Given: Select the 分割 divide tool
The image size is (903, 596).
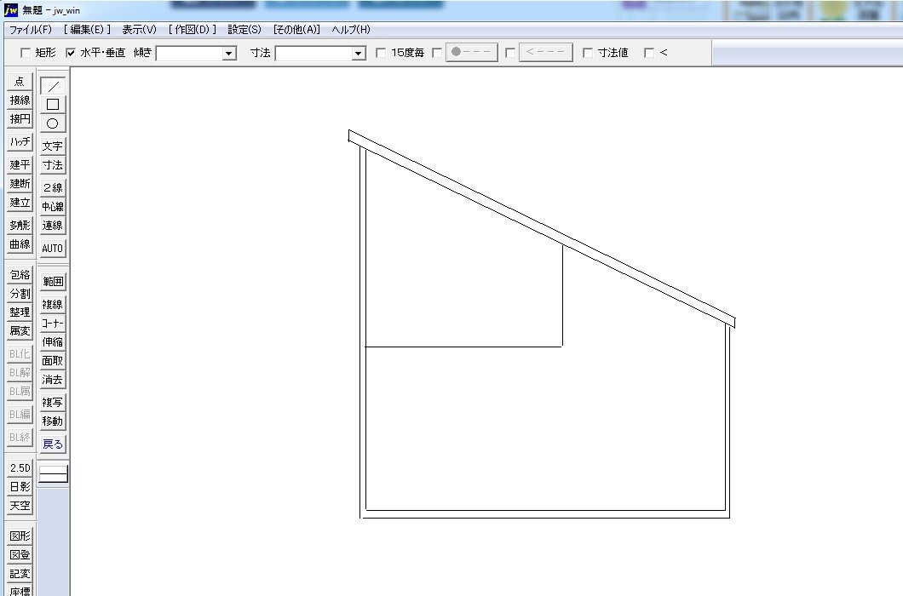Looking at the screenshot, I should tap(20, 293).
